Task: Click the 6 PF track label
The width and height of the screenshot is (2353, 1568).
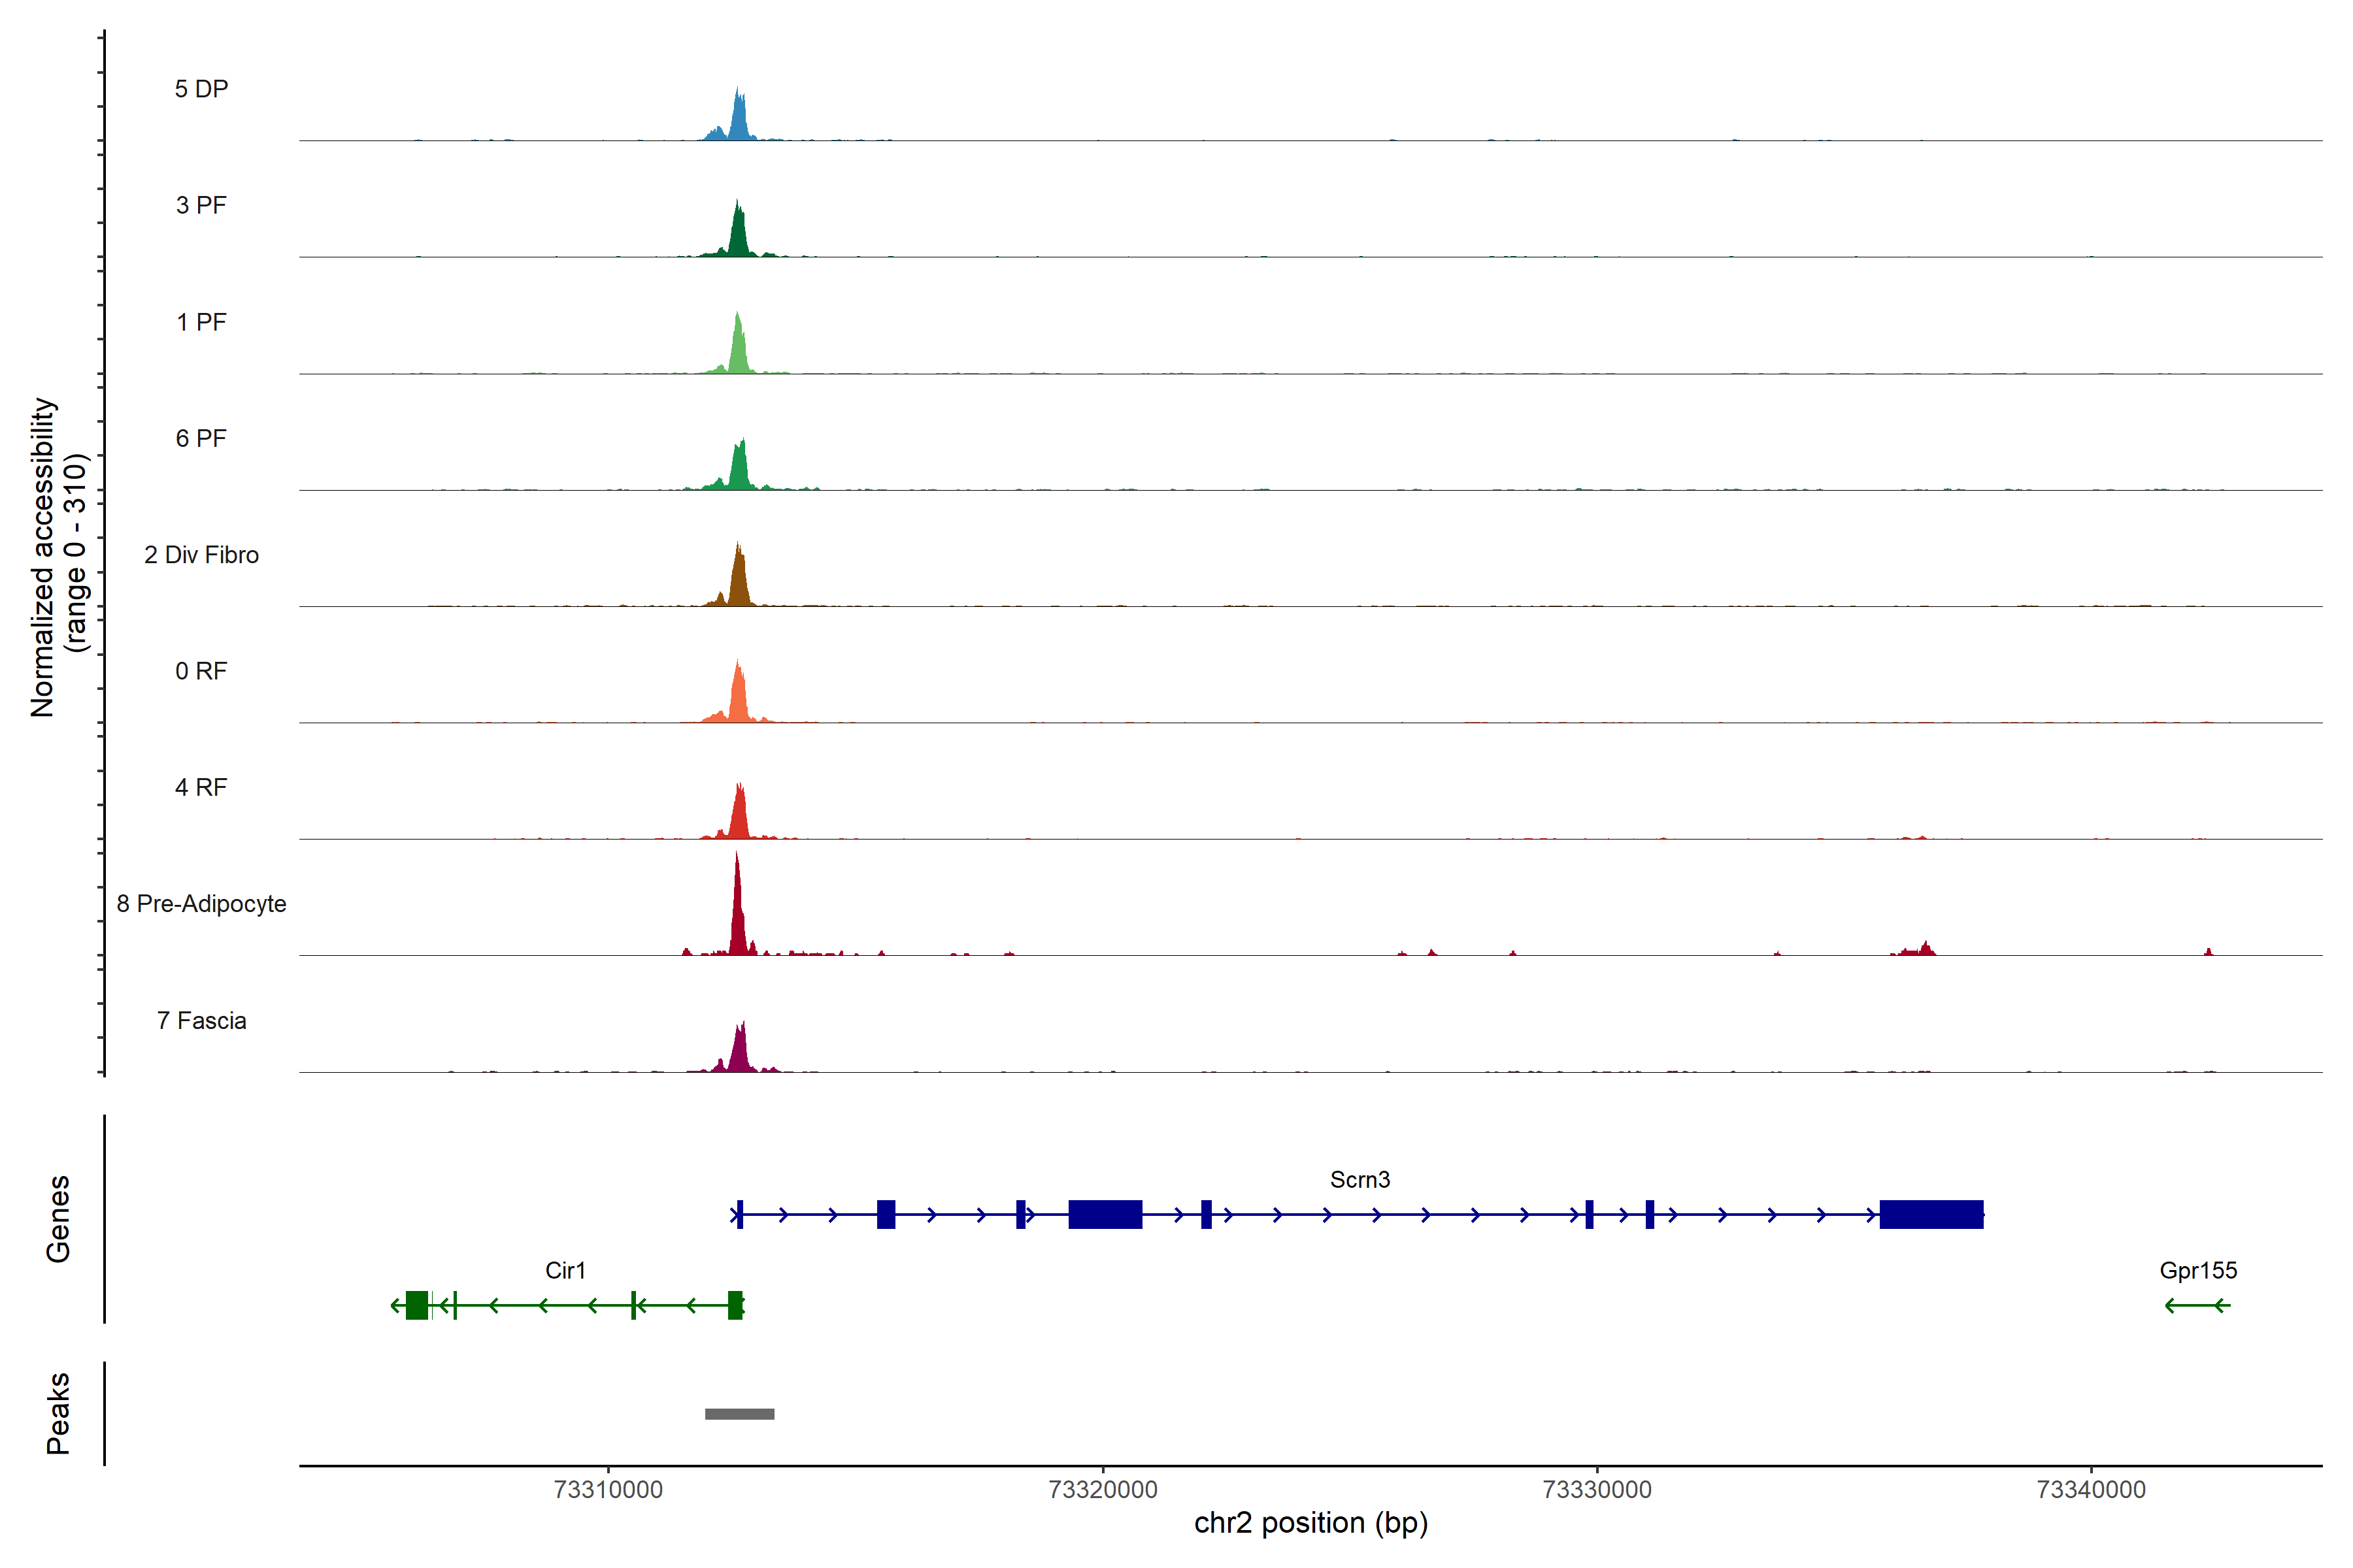Action: click(201, 438)
